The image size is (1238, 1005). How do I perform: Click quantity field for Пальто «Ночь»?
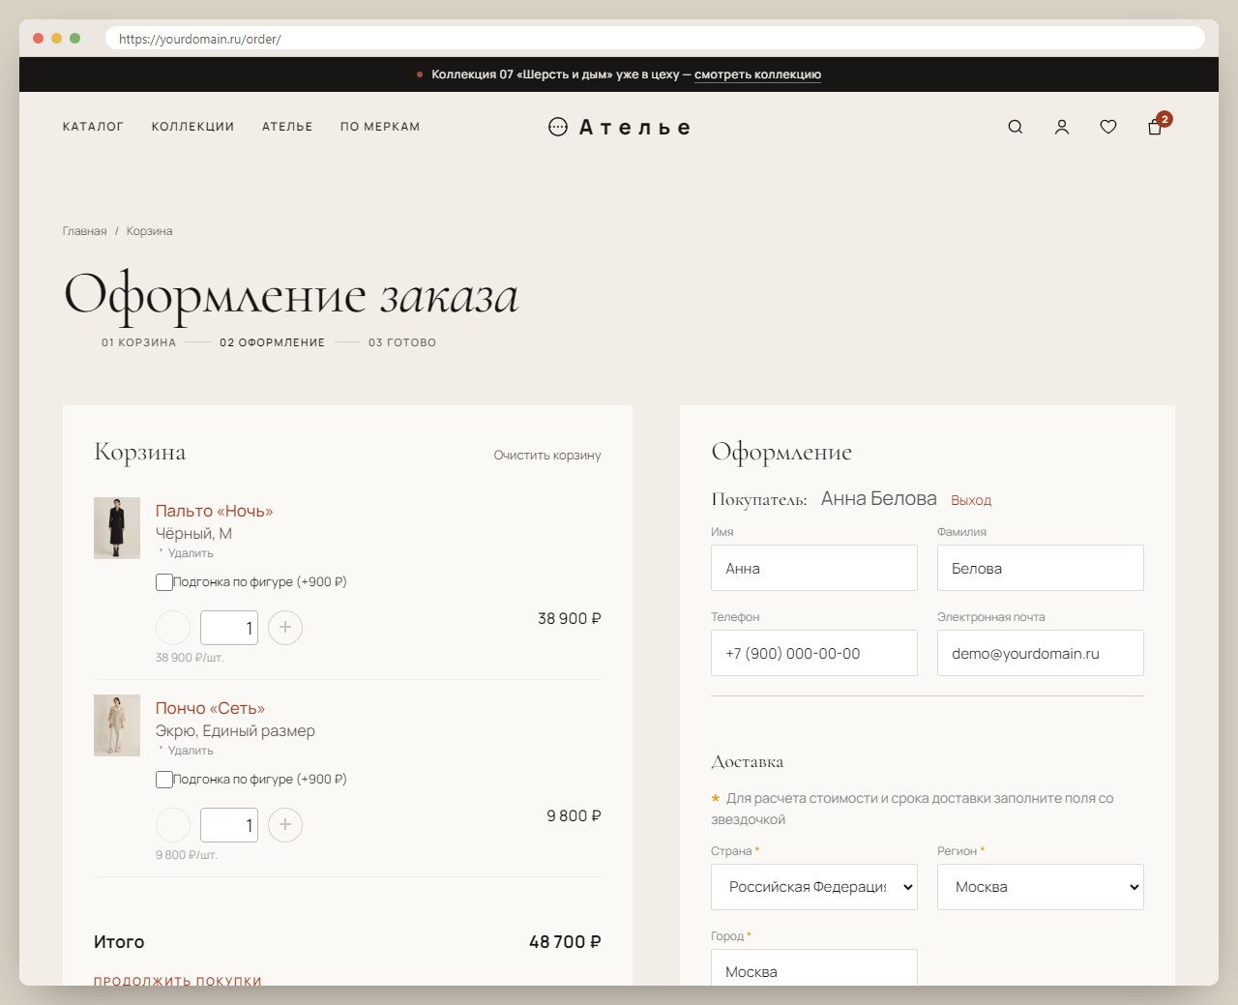click(x=229, y=628)
